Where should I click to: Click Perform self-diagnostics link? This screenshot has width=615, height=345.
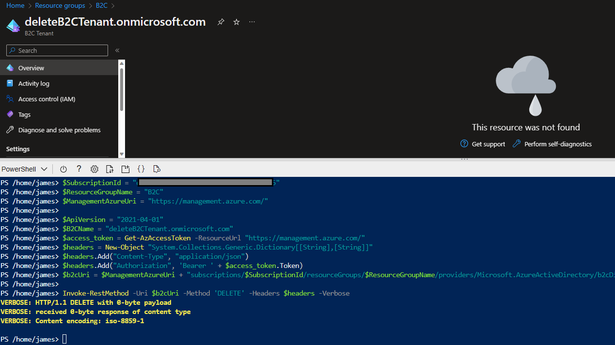(558, 144)
